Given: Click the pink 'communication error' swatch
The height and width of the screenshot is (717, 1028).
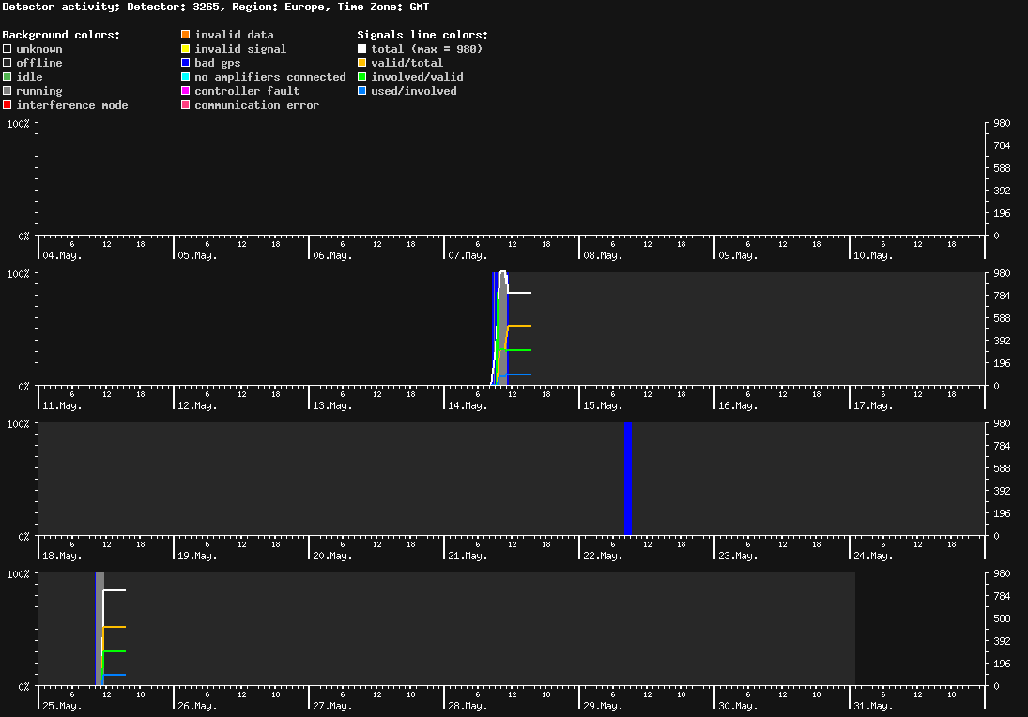Looking at the screenshot, I should [x=186, y=105].
